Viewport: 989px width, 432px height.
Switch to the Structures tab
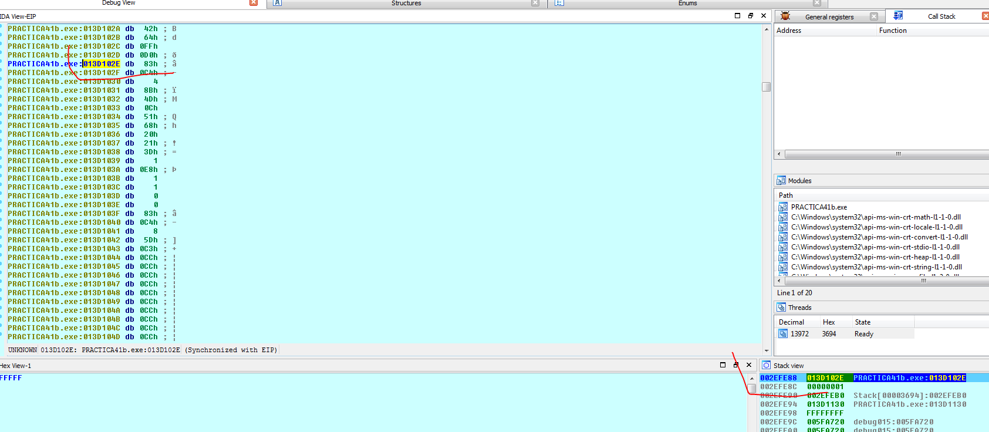click(x=406, y=4)
